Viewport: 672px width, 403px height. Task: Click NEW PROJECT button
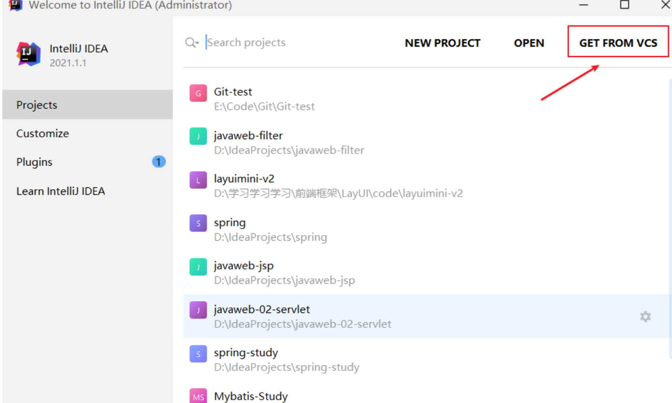(442, 43)
